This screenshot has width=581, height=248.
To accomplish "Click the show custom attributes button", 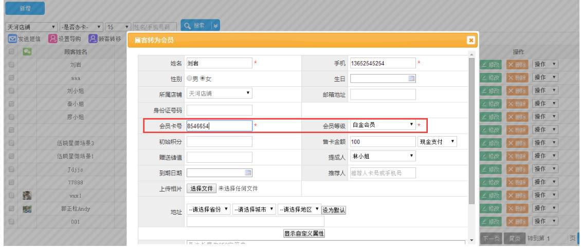I will click(x=304, y=234).
